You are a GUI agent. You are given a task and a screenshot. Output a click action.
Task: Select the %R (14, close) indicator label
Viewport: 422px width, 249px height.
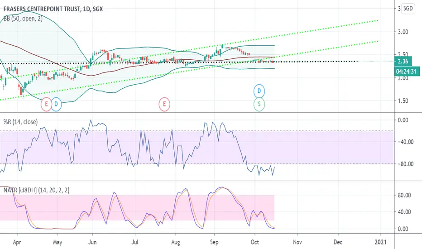coord(20,122)
